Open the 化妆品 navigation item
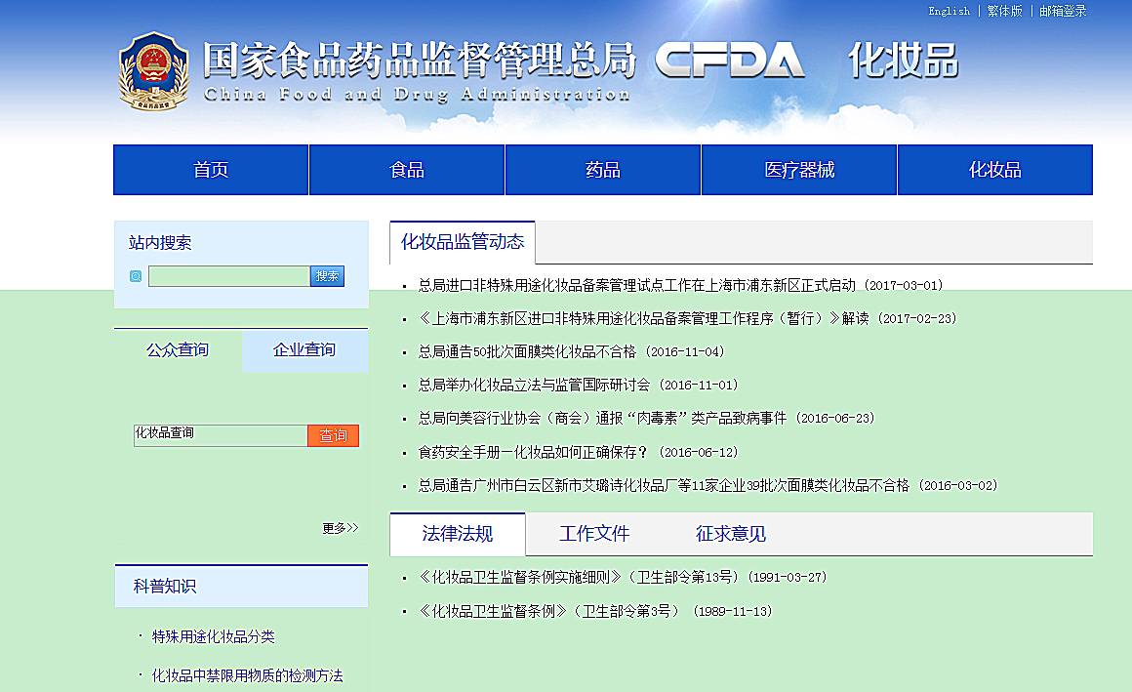This screenshot has height=692, width=1132. 994,170
